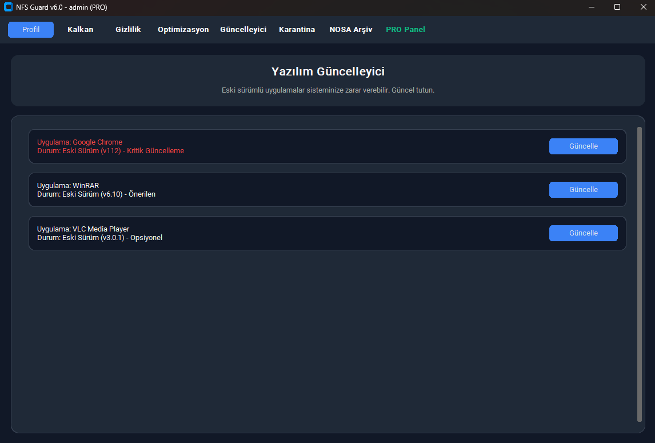The width and height of the screenshot is (655, 443).
Task: Click 'Durum: Eski Sürüm (v112) - Kritik Güncelleme'
Action: (x=111, y=151)
